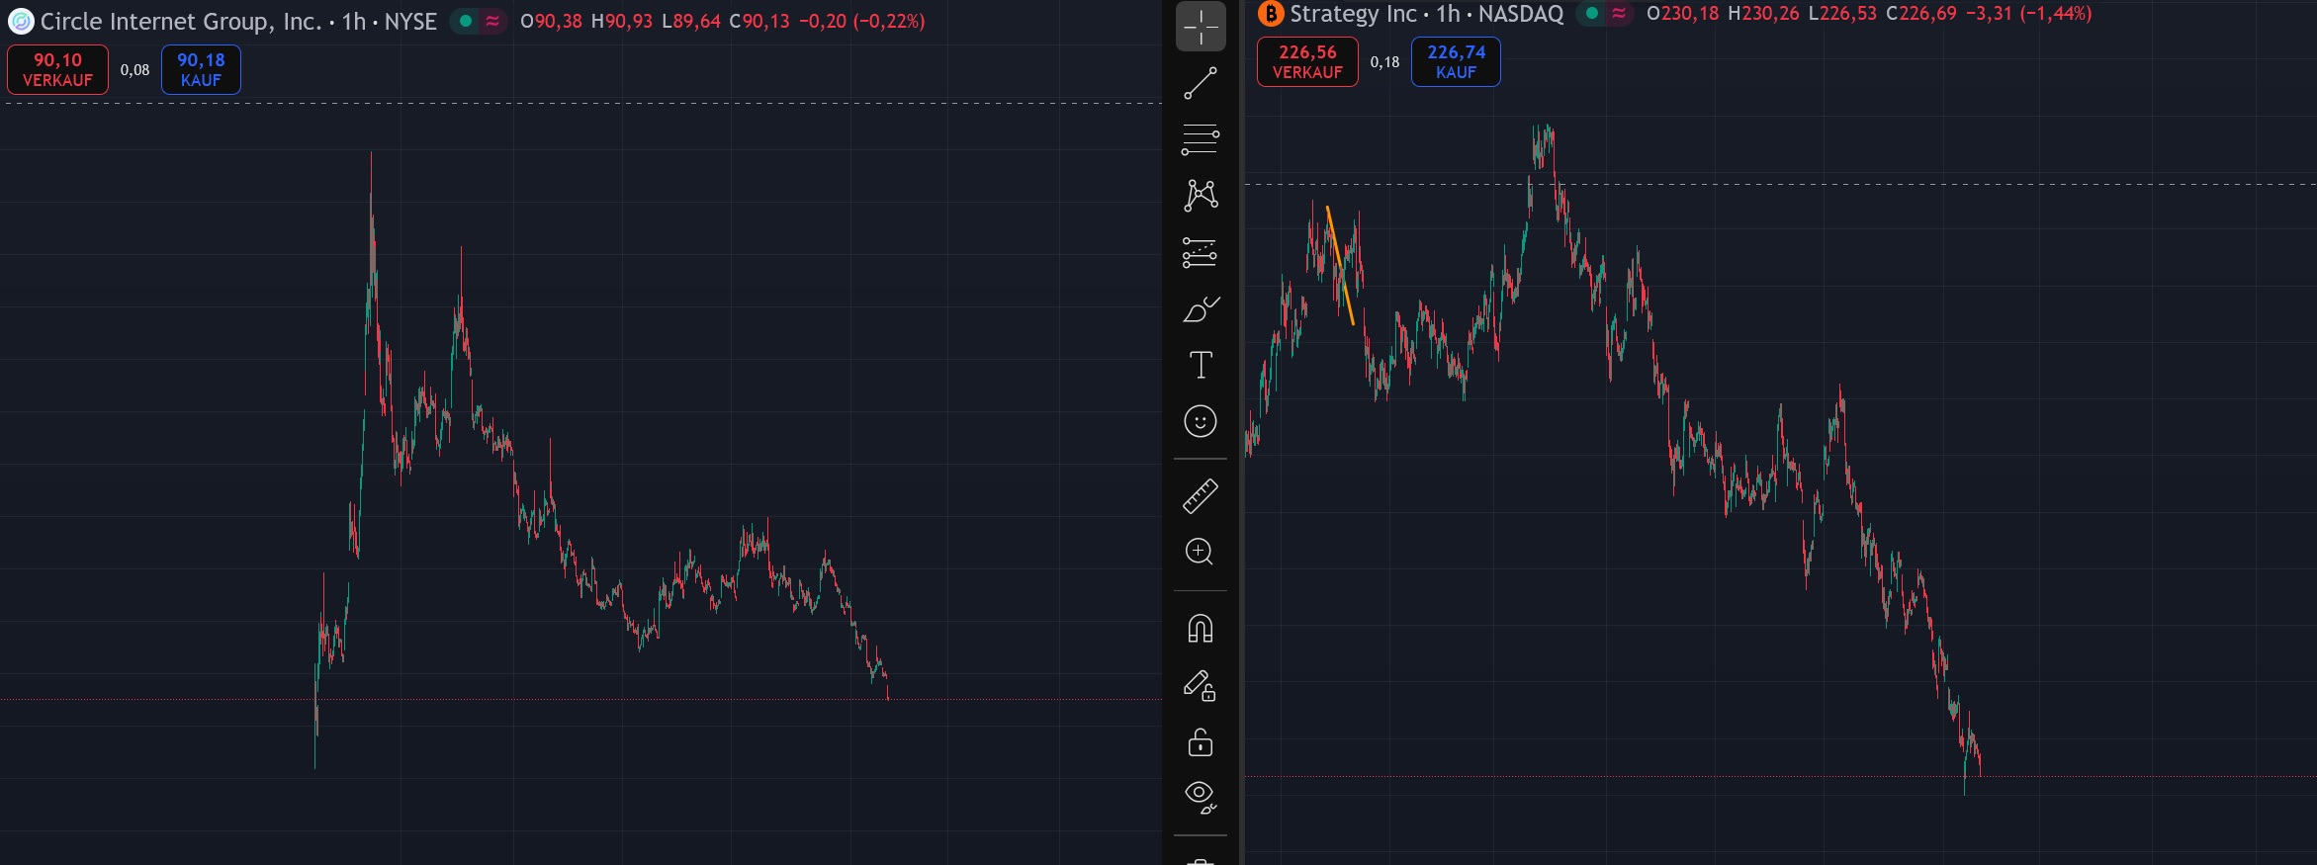
Task: Click the 1h interval on Strategy chart
Action: [1449, 14]
